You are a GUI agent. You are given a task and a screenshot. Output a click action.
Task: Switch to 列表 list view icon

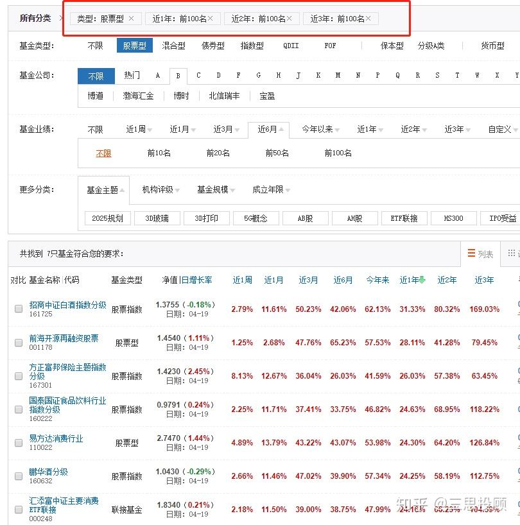coord(471,253)
